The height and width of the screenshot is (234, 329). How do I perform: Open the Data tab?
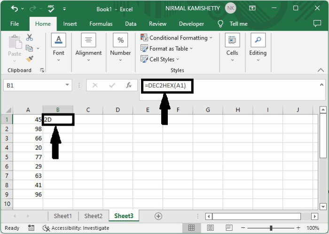pyautogui.click(x=131, y=24)
